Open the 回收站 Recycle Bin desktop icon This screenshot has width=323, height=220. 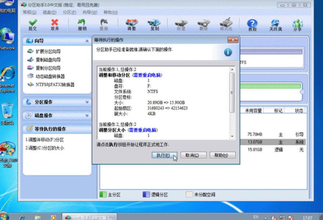(7, 114)
